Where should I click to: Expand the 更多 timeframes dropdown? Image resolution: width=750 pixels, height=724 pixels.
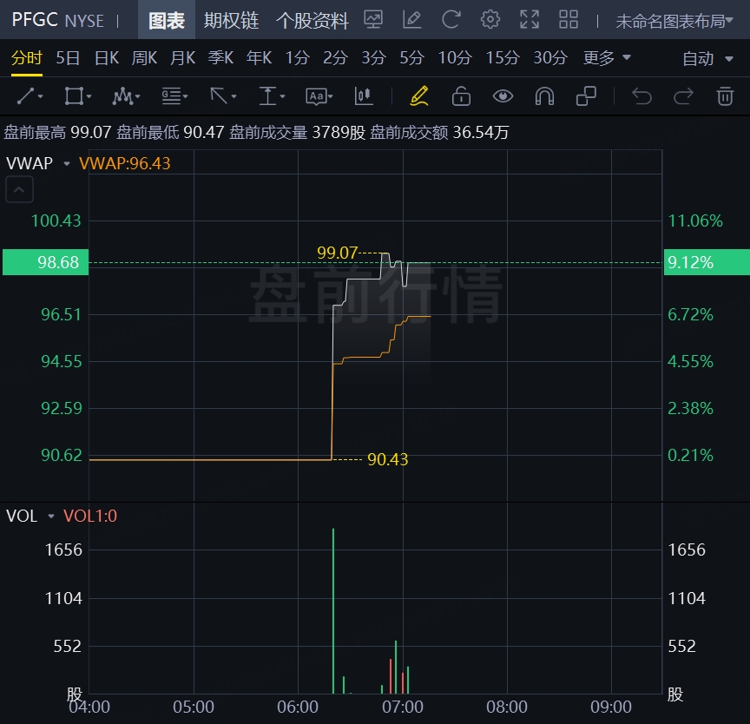[607, 58]
